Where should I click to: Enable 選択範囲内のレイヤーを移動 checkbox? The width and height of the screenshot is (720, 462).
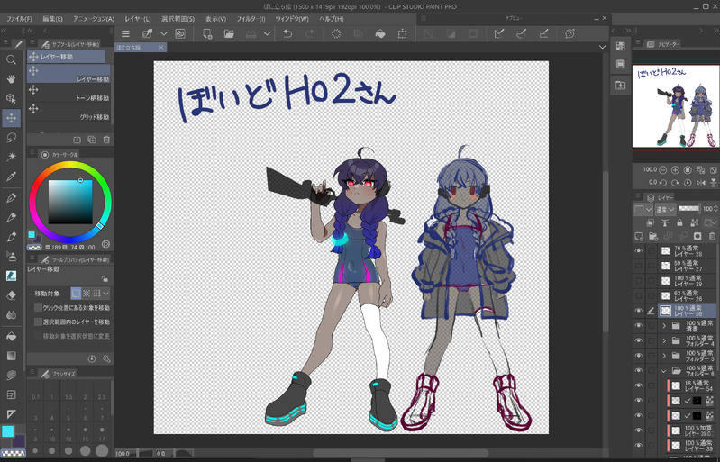[x=38, y=322]
